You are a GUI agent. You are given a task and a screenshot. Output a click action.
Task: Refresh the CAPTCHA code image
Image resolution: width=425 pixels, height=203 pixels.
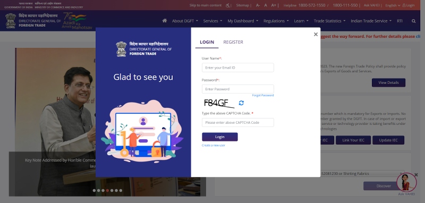pyautogui.click(x=241, y=103)
